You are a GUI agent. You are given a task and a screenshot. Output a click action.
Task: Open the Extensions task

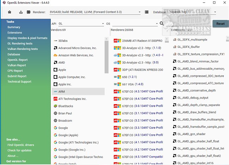pos(14,32)
